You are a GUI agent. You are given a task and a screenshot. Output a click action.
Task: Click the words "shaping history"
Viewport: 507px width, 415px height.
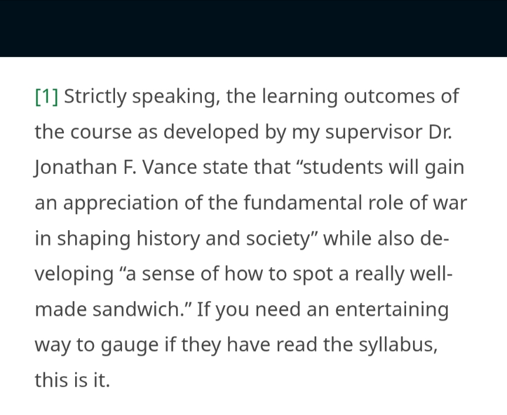[129, 238]
